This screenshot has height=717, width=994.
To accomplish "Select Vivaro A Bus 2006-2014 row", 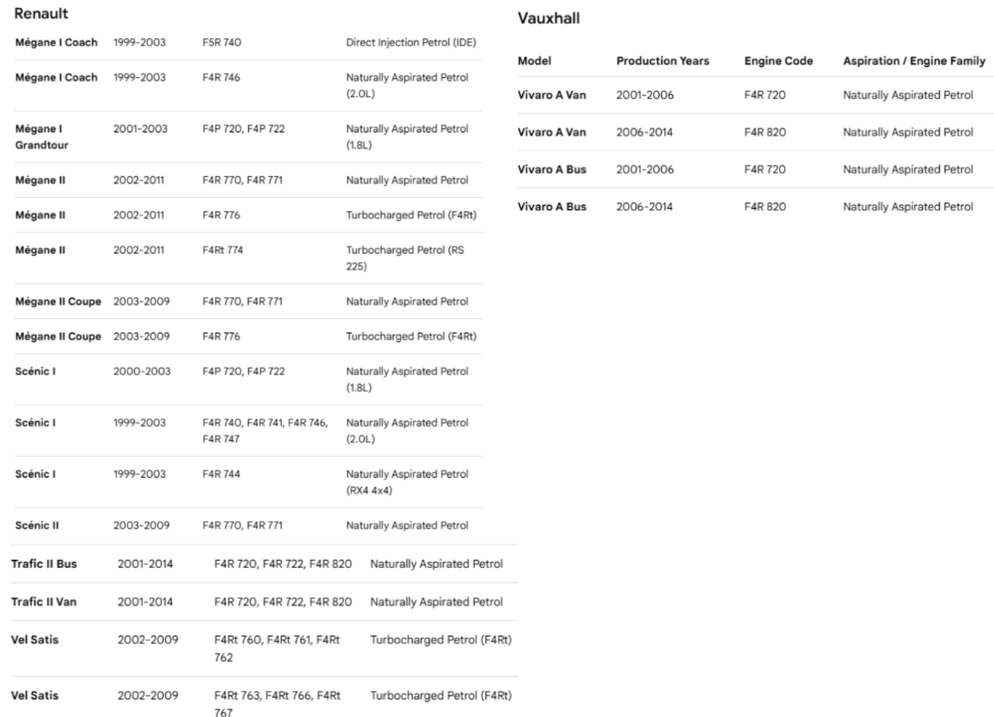I will coord(752,207).
